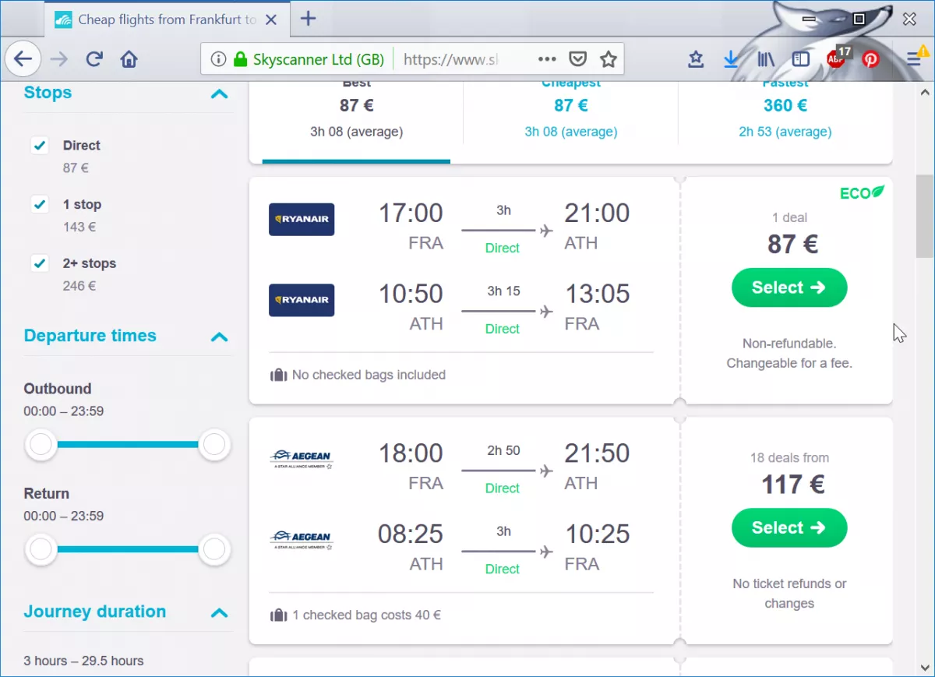Click the "1 checked bag costs 40 €" text
The width and height of the screenshot is (935, 677).
[366, 615]
